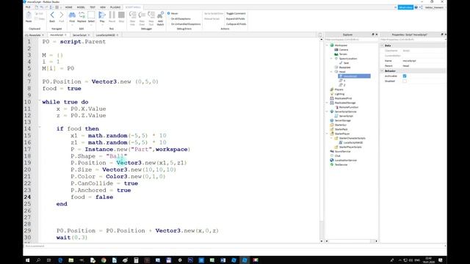Image resolution: width=470 pixels, height=264 pixels.
Task: Select the Head part in Explorer
Action: tap(342, 72)
